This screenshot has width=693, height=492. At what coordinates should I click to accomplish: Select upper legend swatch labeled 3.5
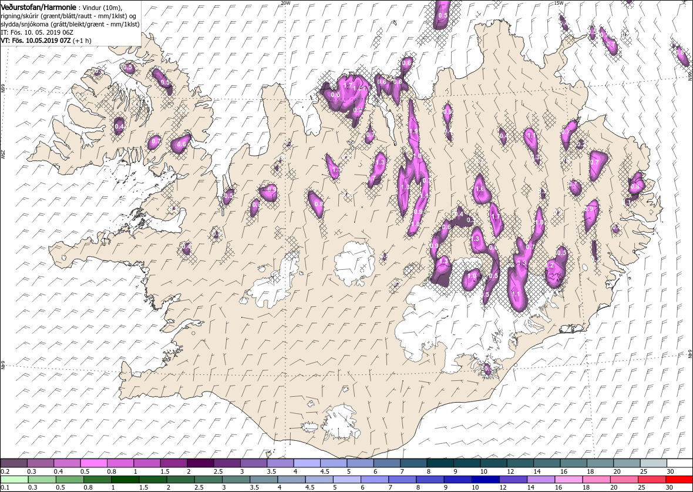click(x=280, y=463)
